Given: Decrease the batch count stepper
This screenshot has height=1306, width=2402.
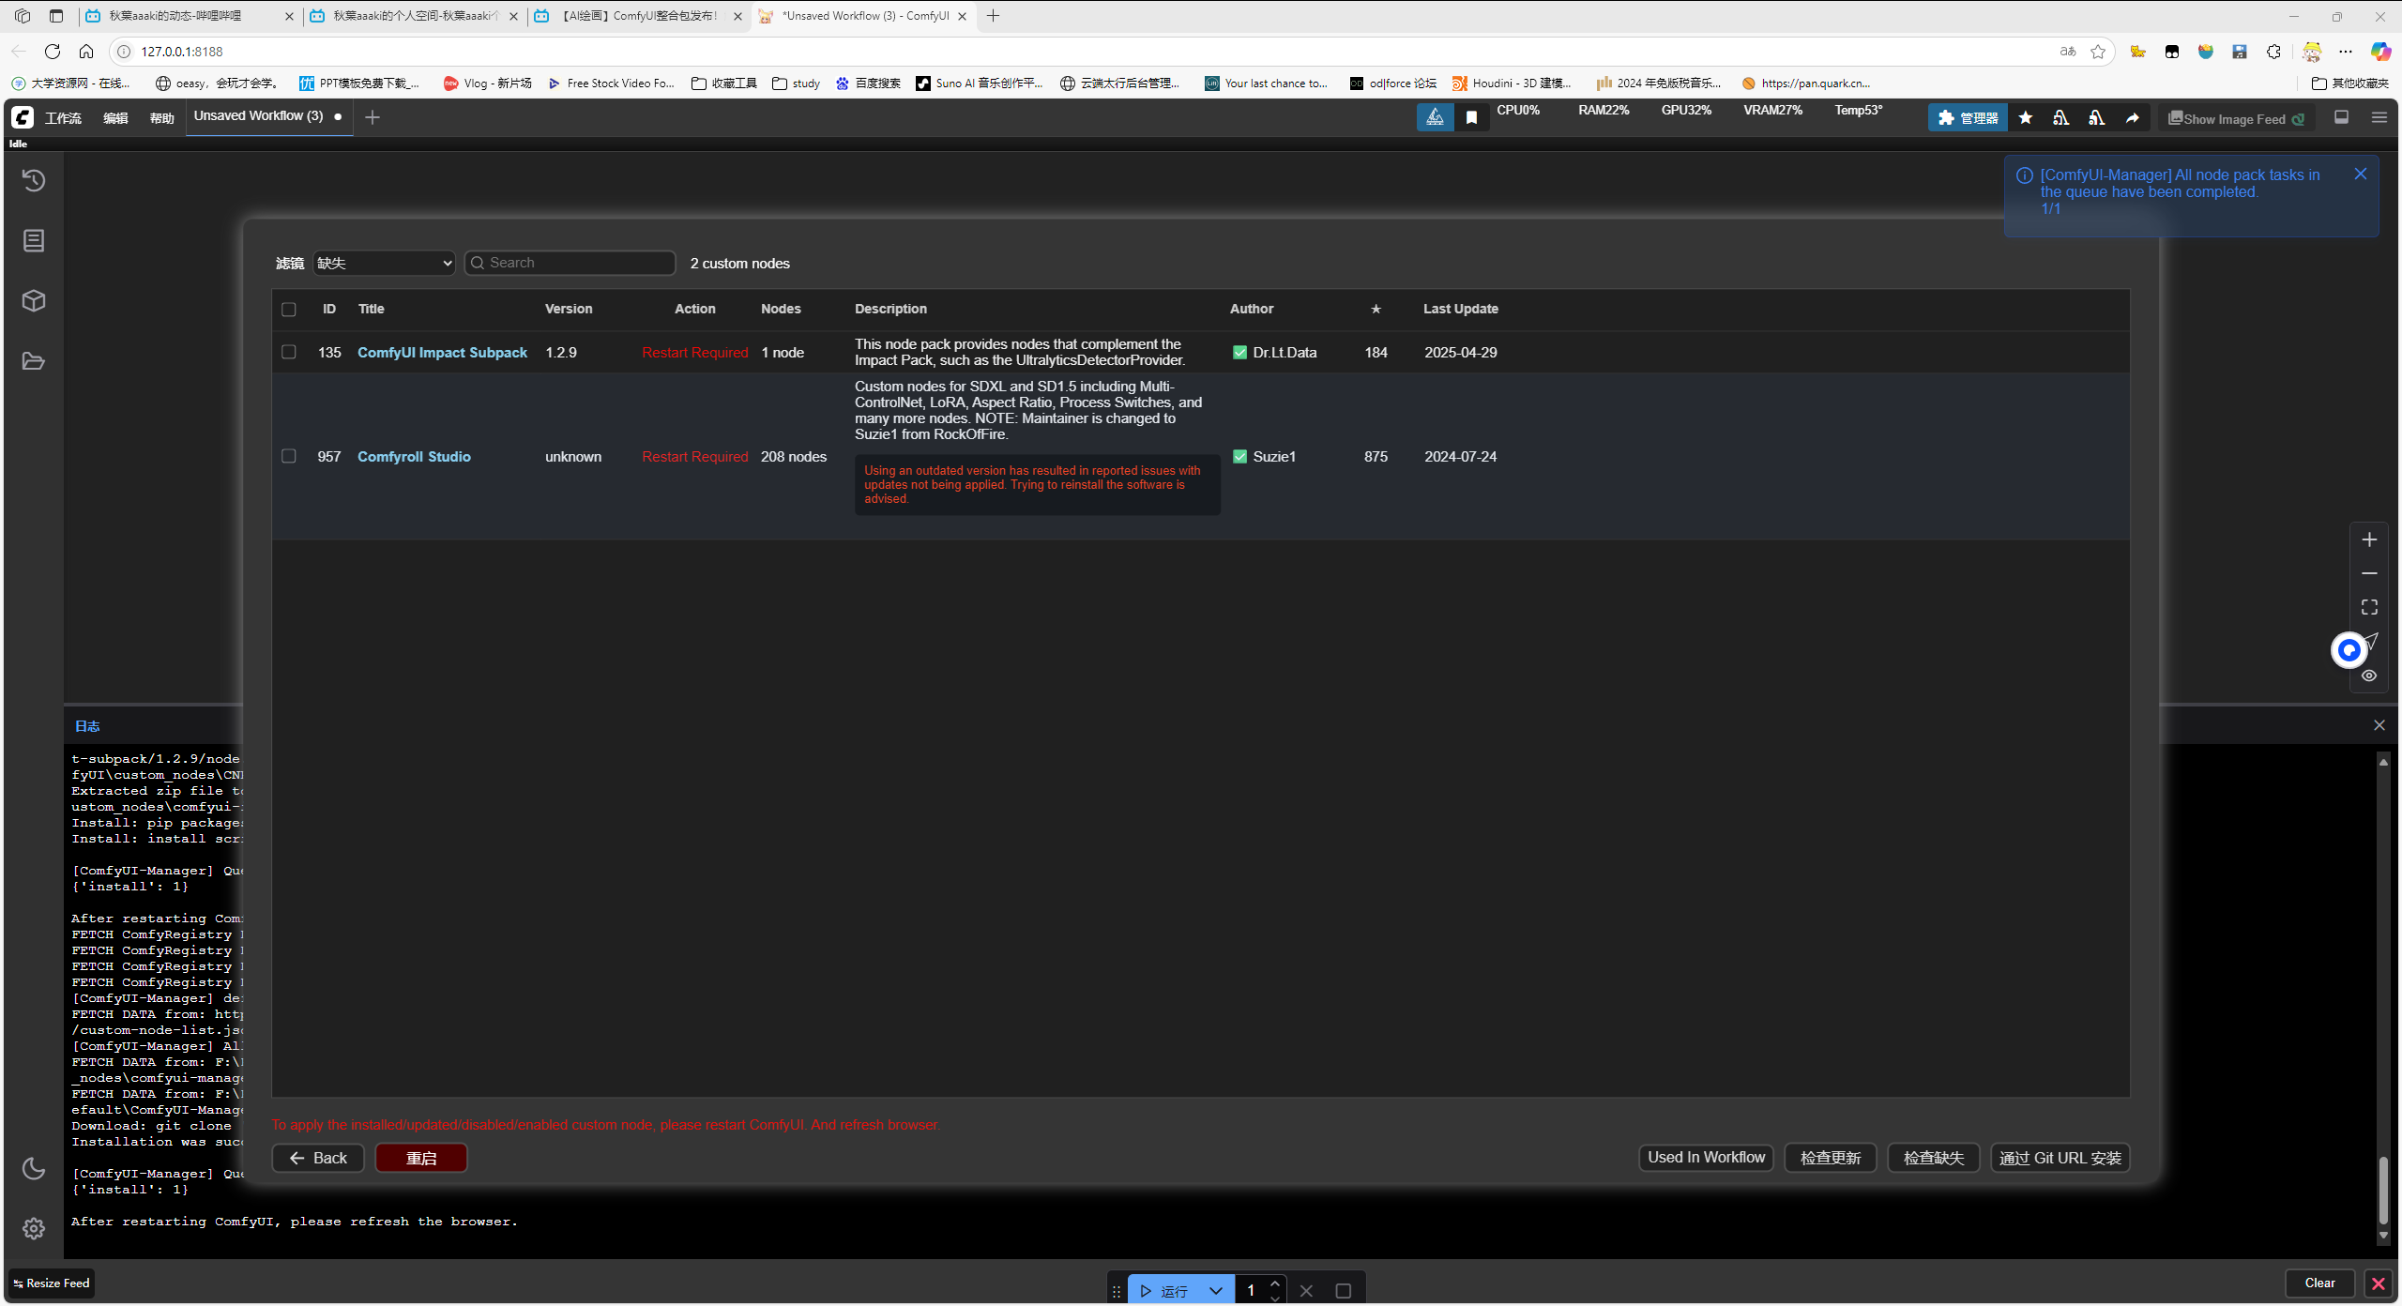Looking at the screenshot, I should coord(1275,1298).
